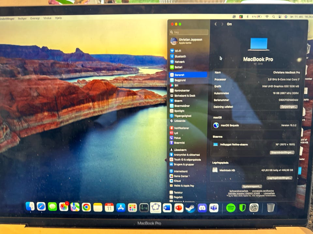The width and height of the screenshot is (313, 234).
Task: Click the Navn value Christians MacBook Pro
Action: pyautogui.click(x=287, y=72)
